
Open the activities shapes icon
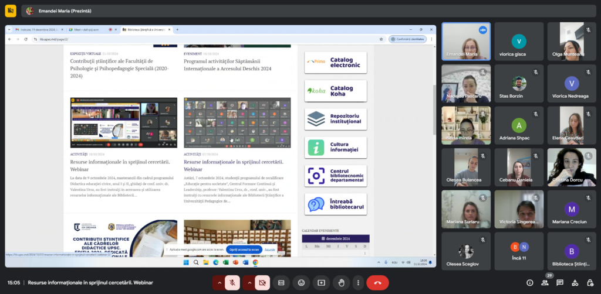click(575, 283)
